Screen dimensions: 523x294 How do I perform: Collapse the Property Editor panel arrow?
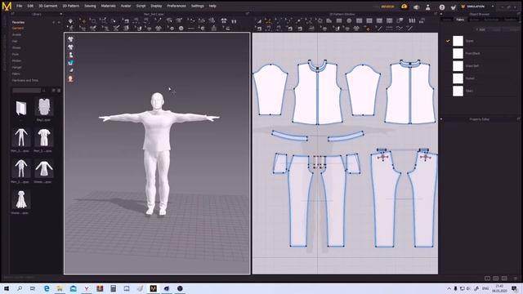click(x=441, y=119)
